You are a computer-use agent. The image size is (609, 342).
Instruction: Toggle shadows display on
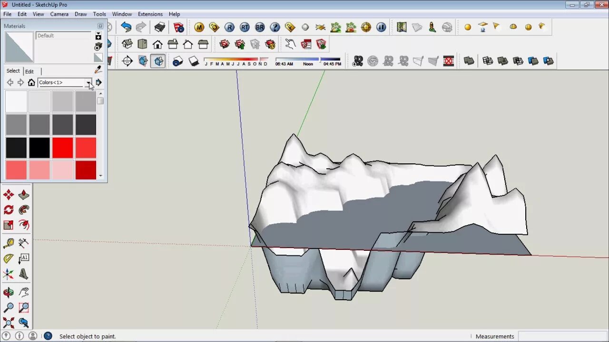[194, 61]
